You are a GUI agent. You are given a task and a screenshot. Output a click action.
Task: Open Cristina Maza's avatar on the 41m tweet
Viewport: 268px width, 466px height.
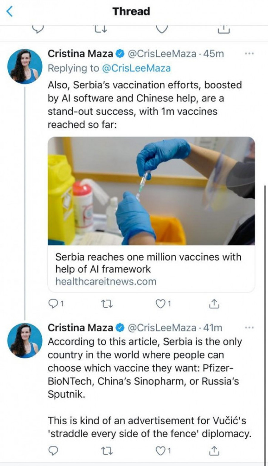coord(25,341)
